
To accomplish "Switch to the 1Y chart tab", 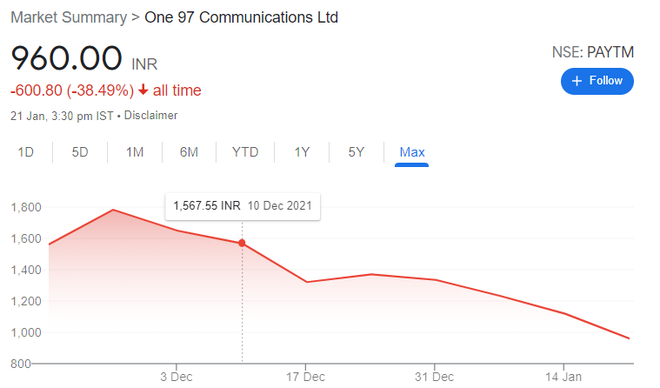I will (302, 152).
